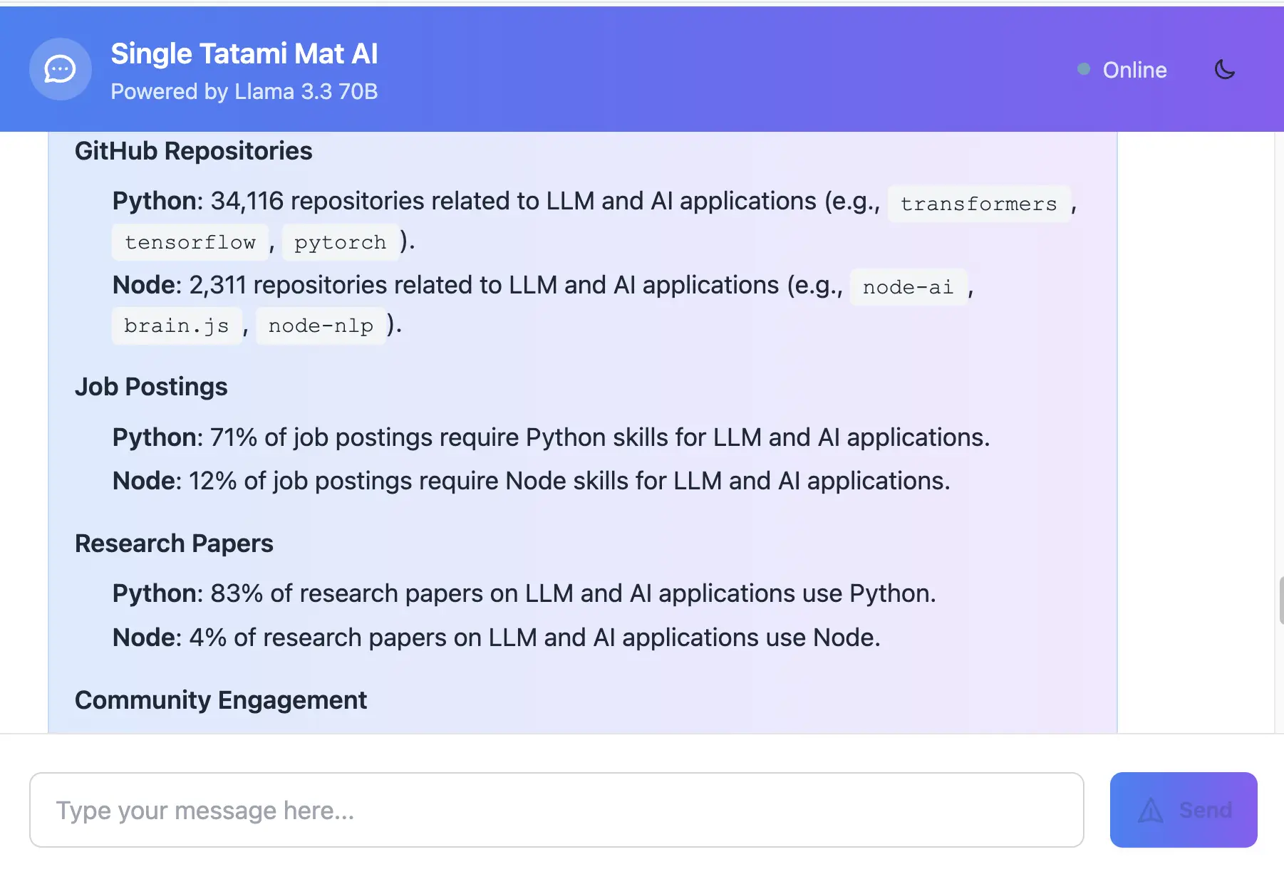Click the Python 83% research papers line
The image size is (1284, 879).
point(524,593)
